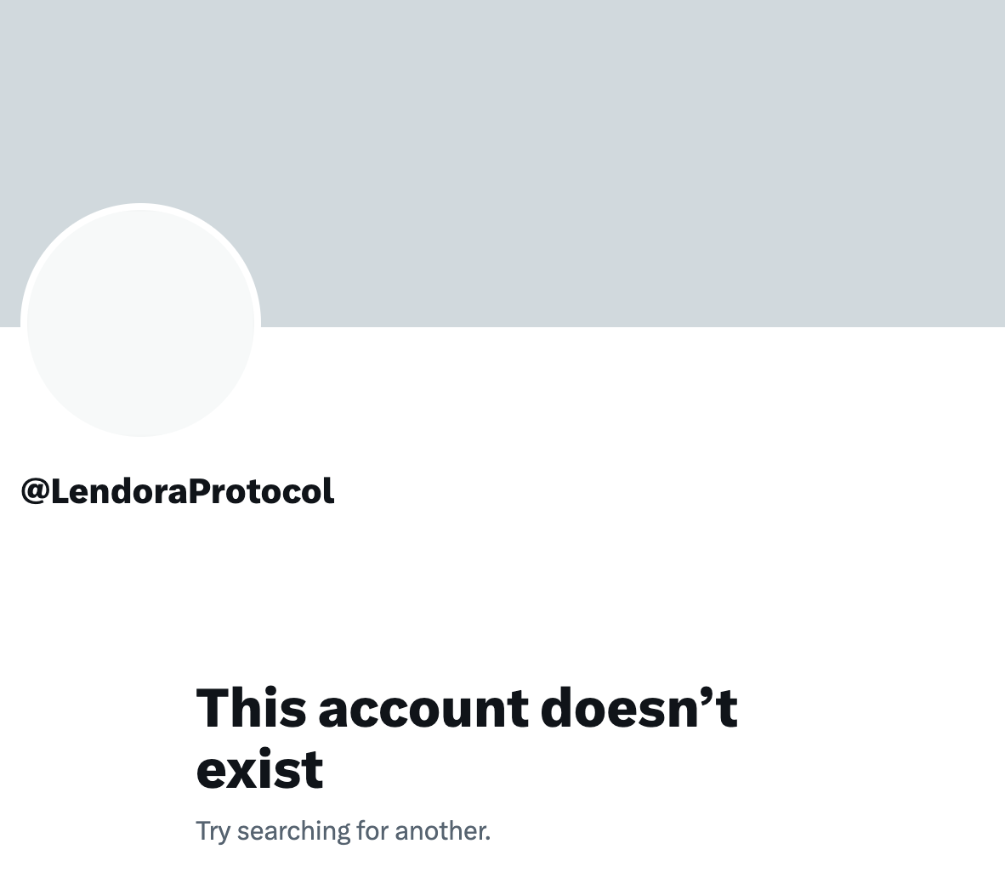The height and width of the screenshot is (872, 1005).
Task: Click the word 'This' in heading
Action: tap(252, 707)
